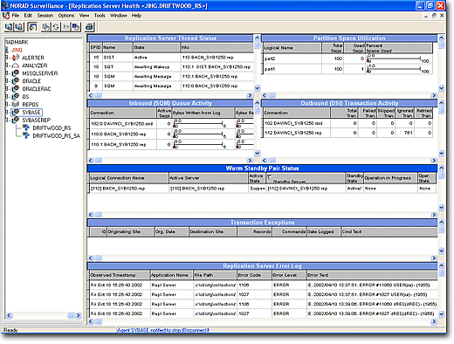Click the print toolbar icon
The image size is (454, 344).
click(x=90, y=27)
